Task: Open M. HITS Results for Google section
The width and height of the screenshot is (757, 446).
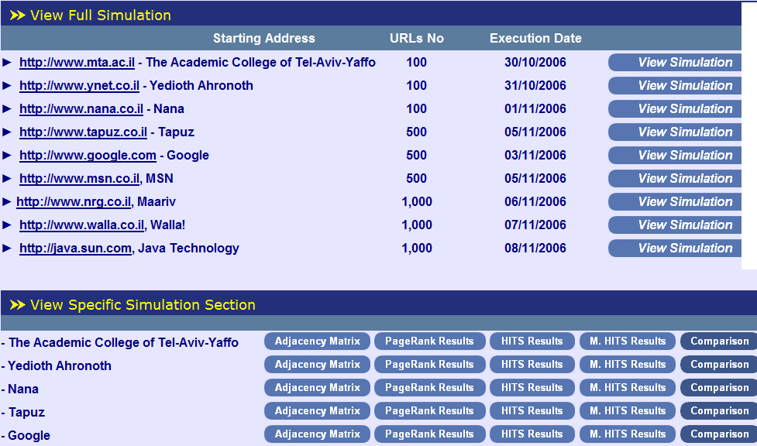Action: click(x=628, y=434)
